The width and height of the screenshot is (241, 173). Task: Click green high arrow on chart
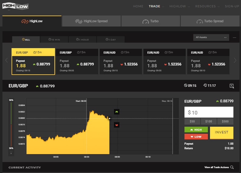click(117, 112)
